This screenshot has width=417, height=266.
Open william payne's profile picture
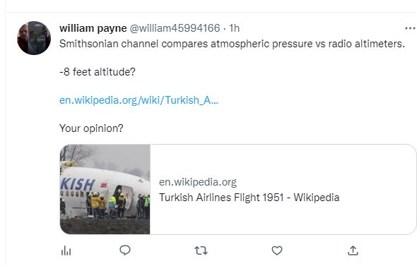[x=34, y=38]
